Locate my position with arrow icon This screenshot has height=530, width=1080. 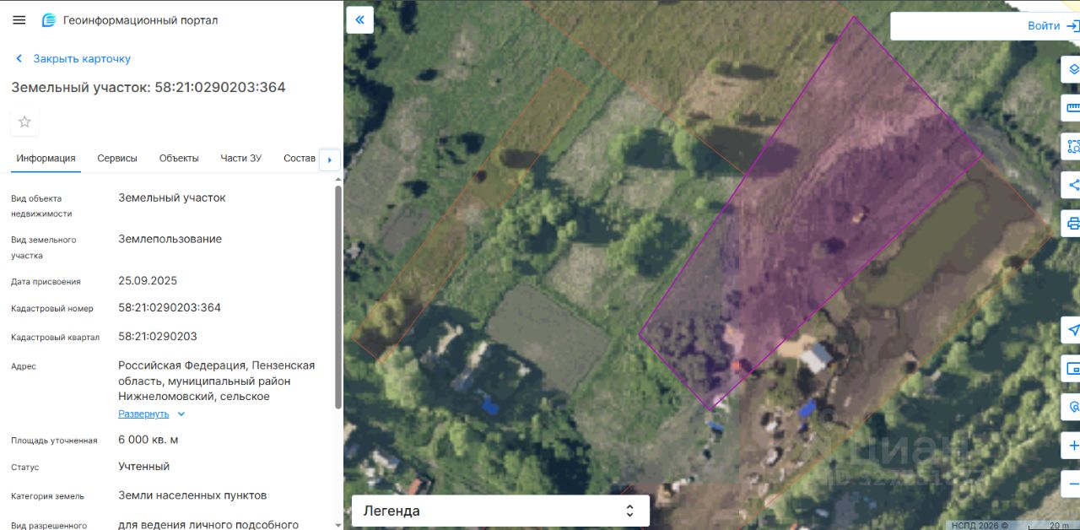[1072, 330]
